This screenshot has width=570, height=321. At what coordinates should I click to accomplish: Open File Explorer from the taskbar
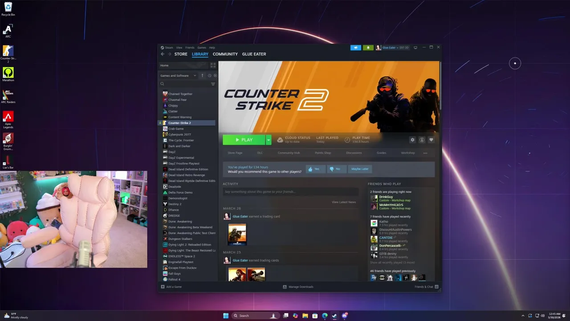305,316
